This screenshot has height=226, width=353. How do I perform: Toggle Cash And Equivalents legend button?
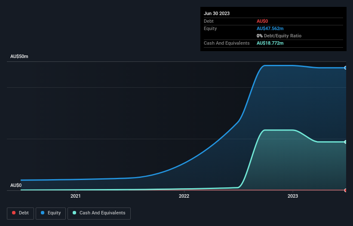(x=99, y=213)
